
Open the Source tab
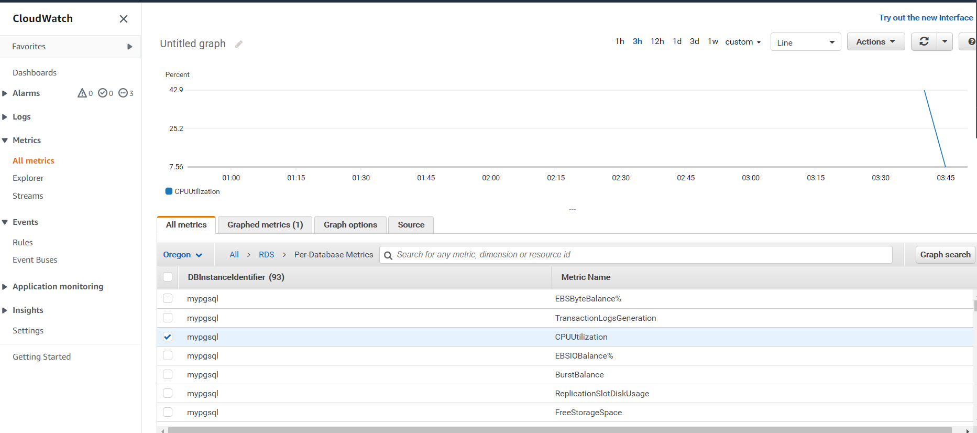click(411, 225)
